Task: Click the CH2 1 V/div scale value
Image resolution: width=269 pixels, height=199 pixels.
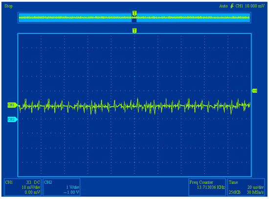Action: (x=72, y=187)
